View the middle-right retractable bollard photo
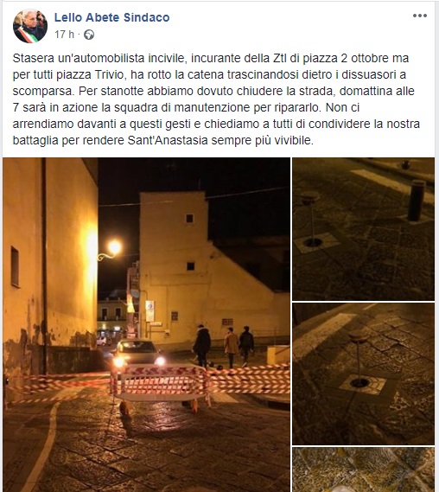 (363, 374)
